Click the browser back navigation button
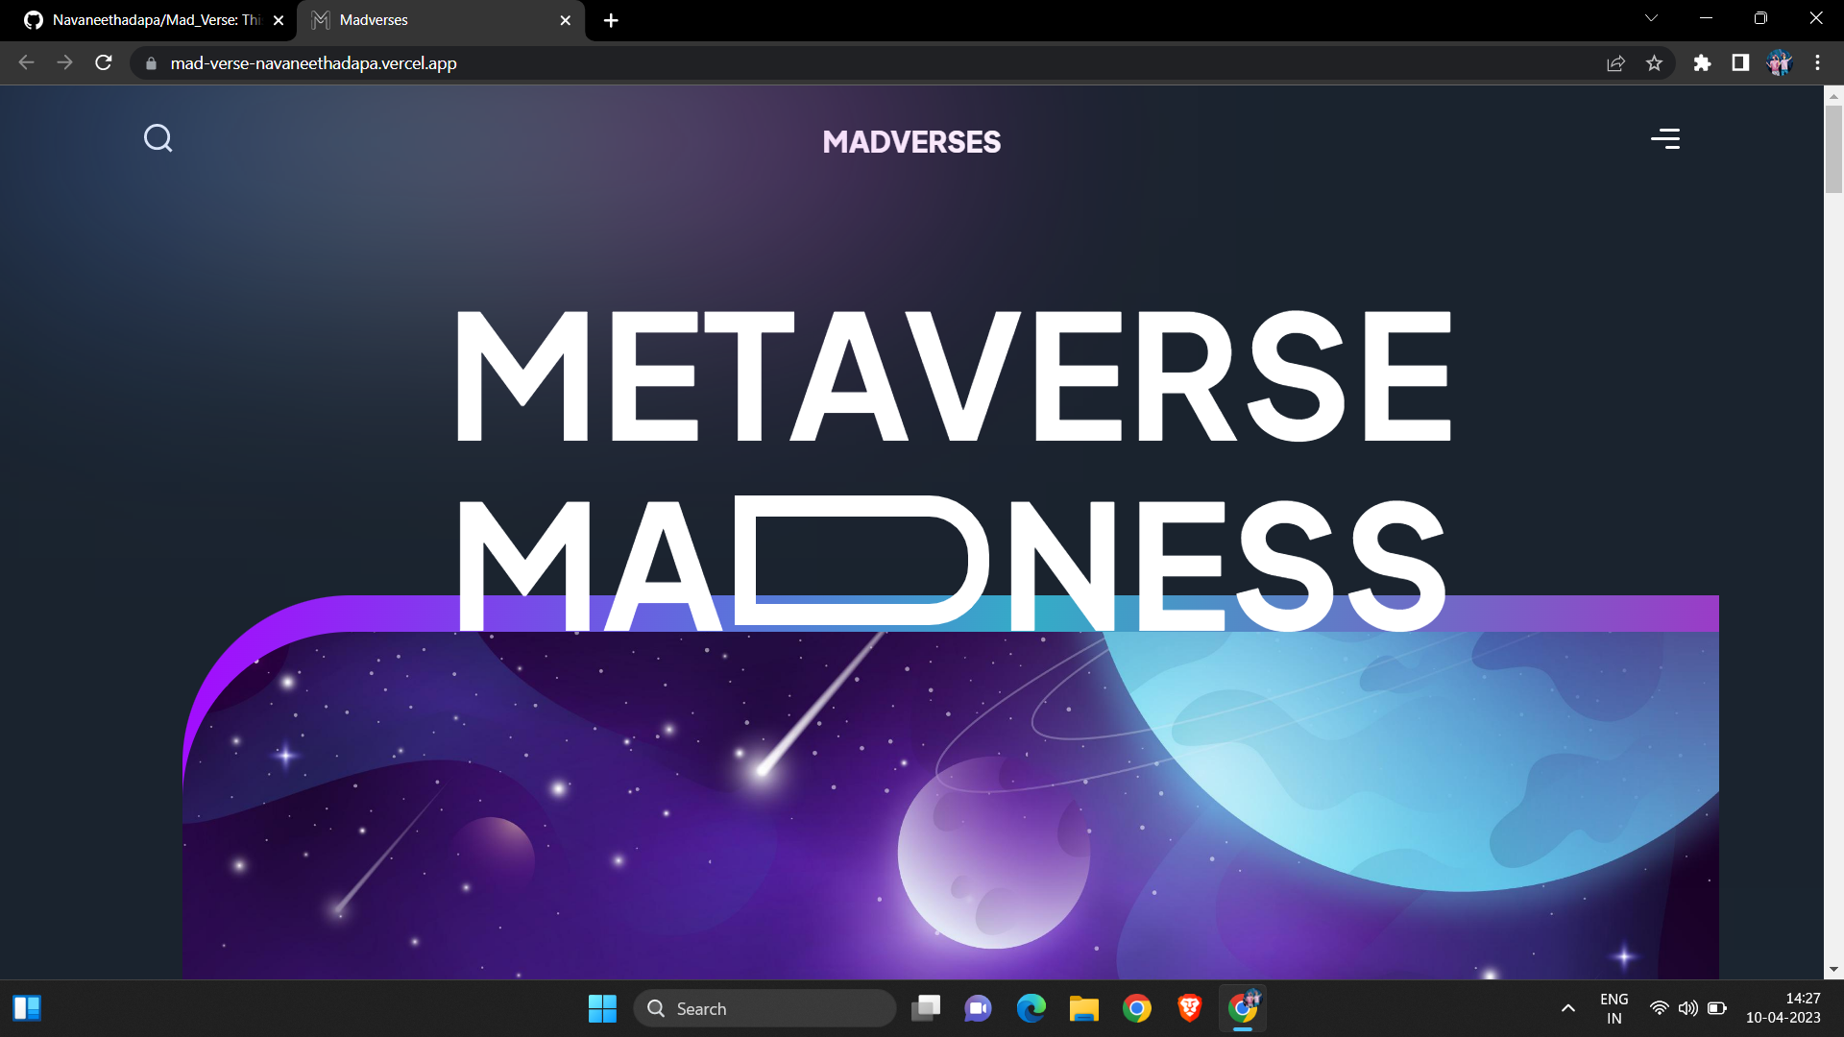Viewport: 1844px width, 1037px height. pos(25,62)
